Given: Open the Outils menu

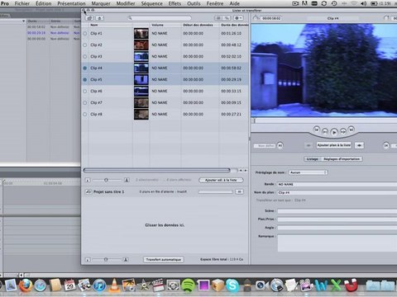Looking at the screenshot, I should coord(194,3).
